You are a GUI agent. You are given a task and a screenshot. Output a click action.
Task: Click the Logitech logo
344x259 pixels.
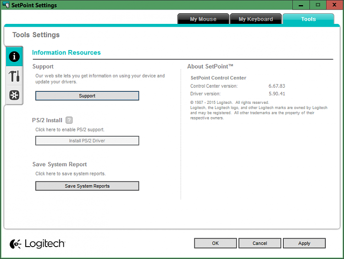point(38,244)
